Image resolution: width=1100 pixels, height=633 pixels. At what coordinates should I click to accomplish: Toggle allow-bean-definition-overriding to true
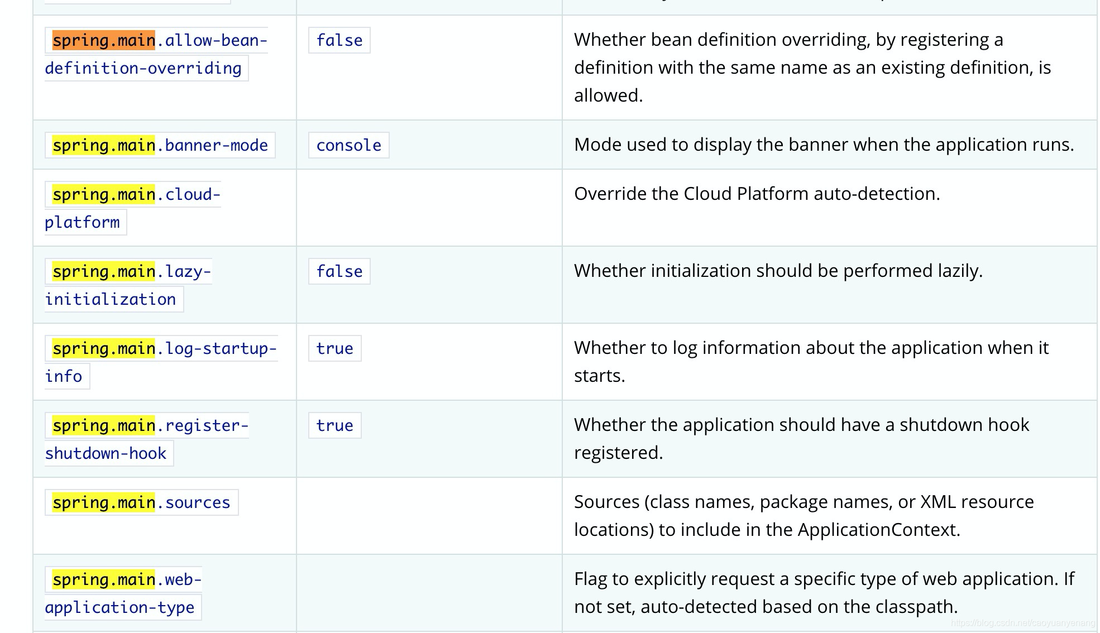[x=339, y=39]
